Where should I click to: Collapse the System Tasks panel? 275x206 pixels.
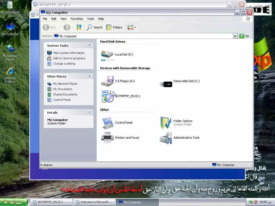[89, 45]
